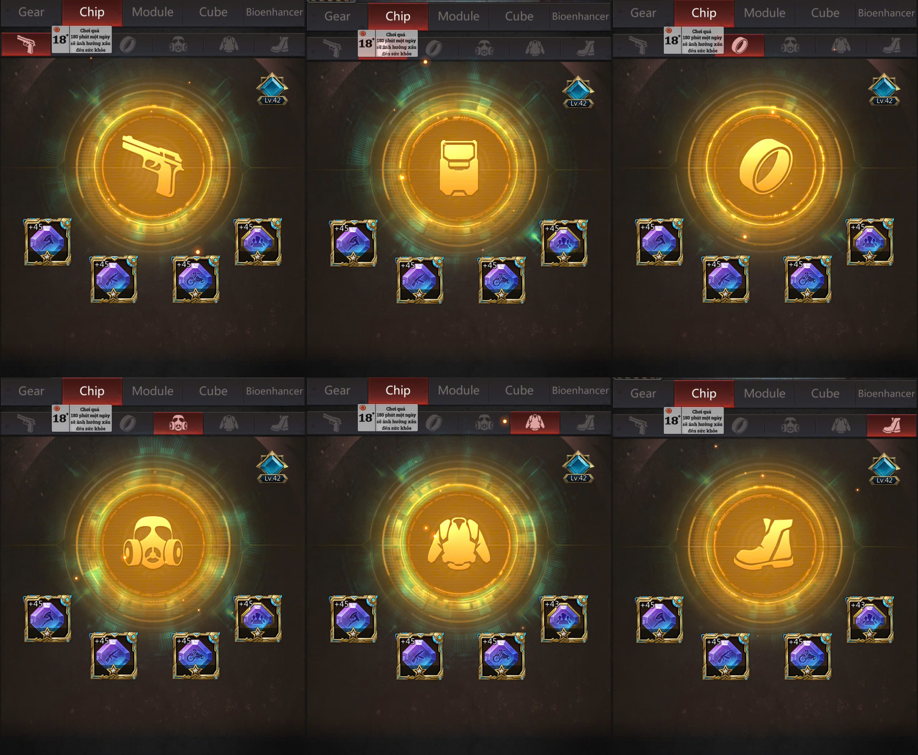Click the large golden jacket emblem
Screen dimensions: 918x755
(459, 543)
